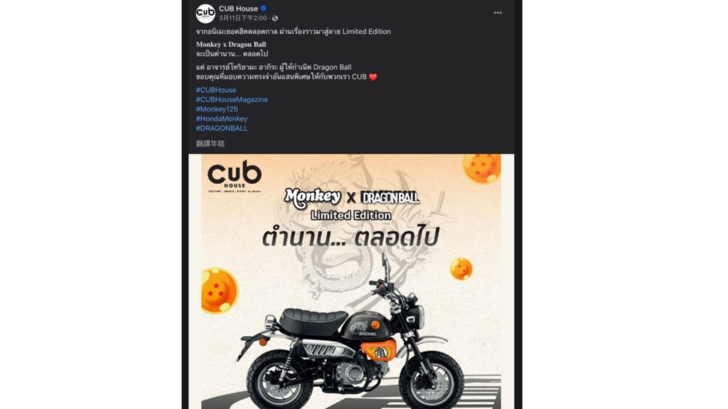Click the Monkey x Dragon Ball title logo
This screenshot has height=409, width=728.
click(x=351, y=197)
